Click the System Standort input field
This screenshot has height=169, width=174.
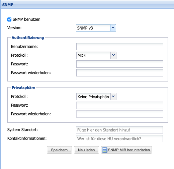click(119, 130)
